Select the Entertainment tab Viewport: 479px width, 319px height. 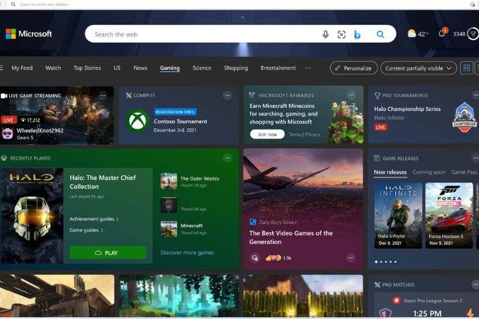[x=278, y=68]
